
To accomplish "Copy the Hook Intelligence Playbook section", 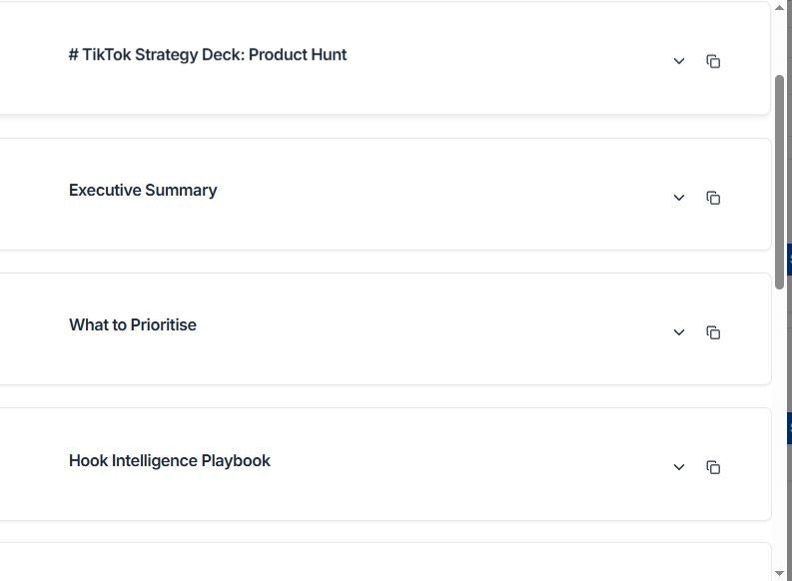I will click(x=713, y=467).
